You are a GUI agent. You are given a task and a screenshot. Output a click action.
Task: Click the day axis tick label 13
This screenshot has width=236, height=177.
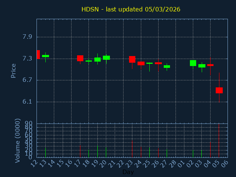point(43,164)
